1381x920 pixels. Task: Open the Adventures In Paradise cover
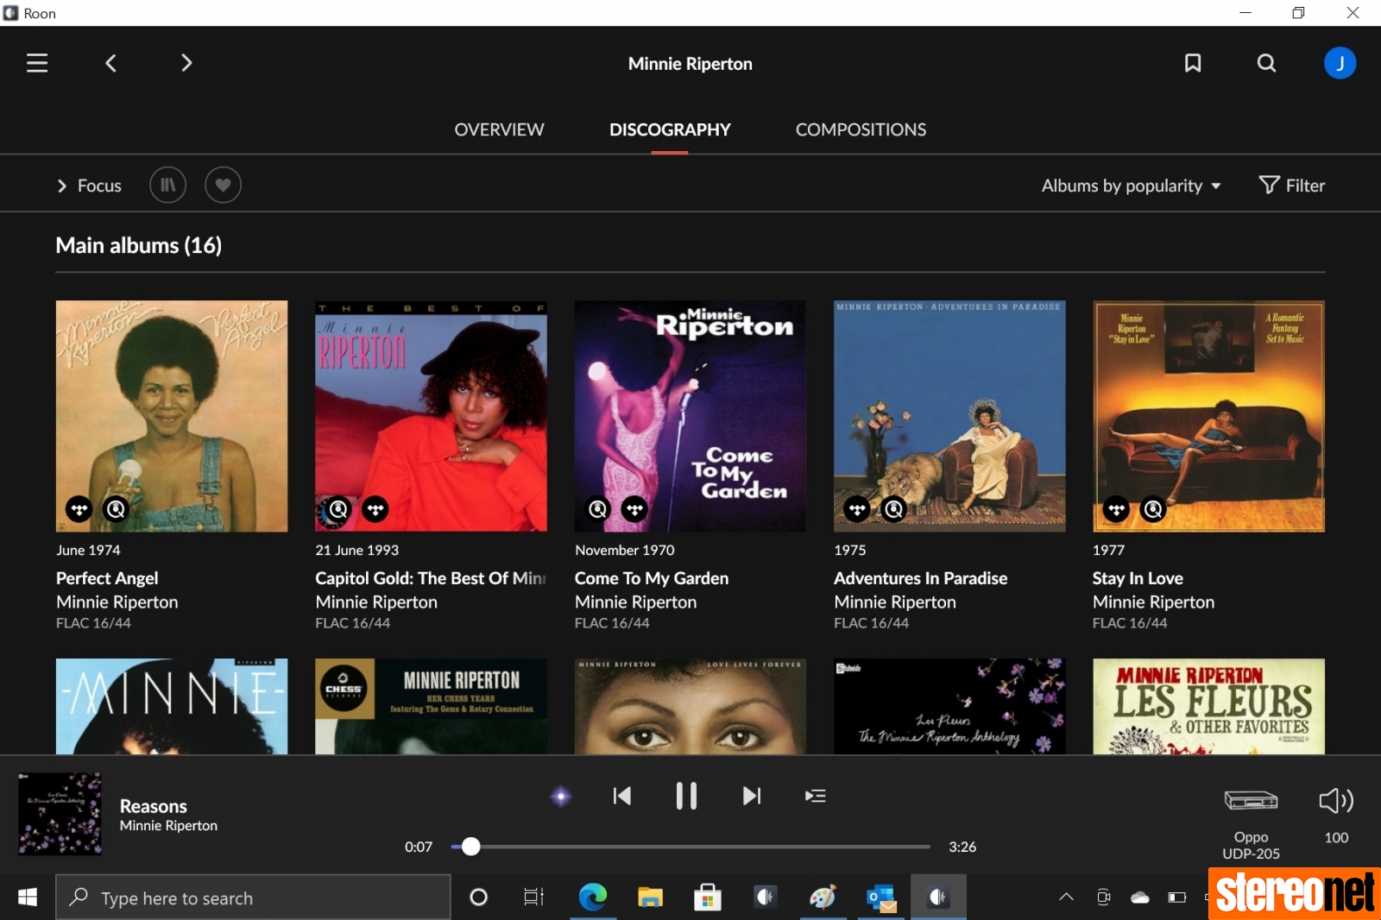(x=949, y=416)
